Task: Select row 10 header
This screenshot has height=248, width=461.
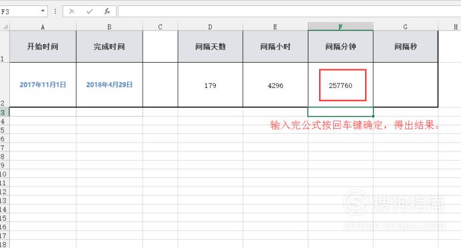Action: pyautogui.click(x=5, y=174)
